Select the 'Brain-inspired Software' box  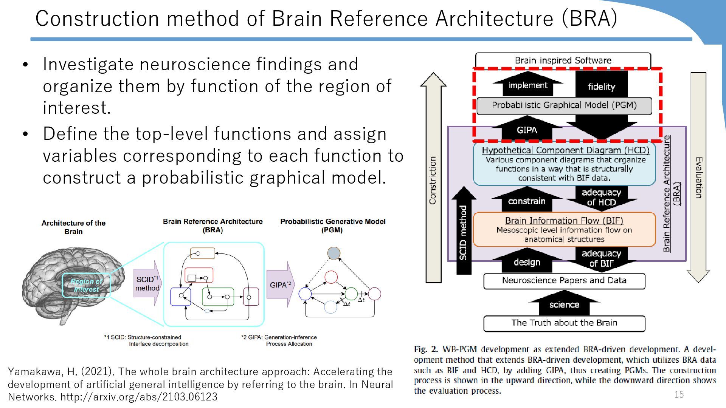click(x=563, y=60)
